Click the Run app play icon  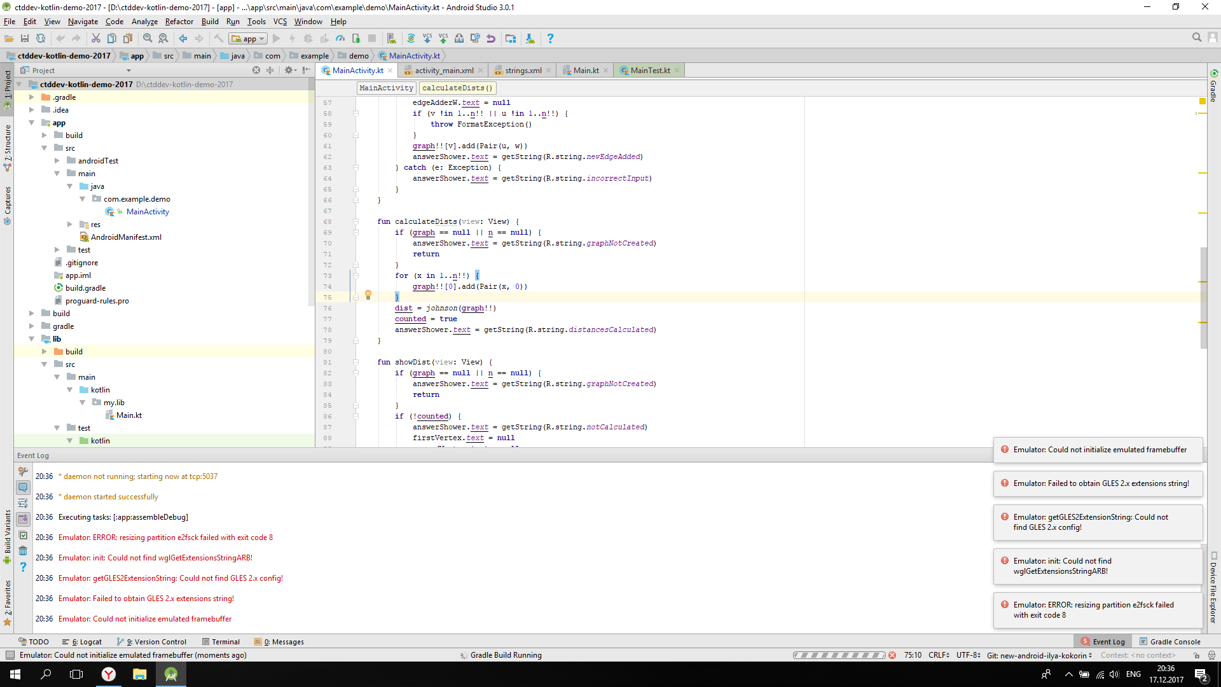tap(276, 39)
